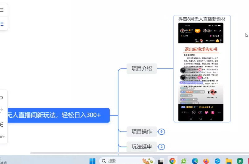Select the 项目介绍 node
Viewport: 249px width, 164px height.
(x=142, y=69)
